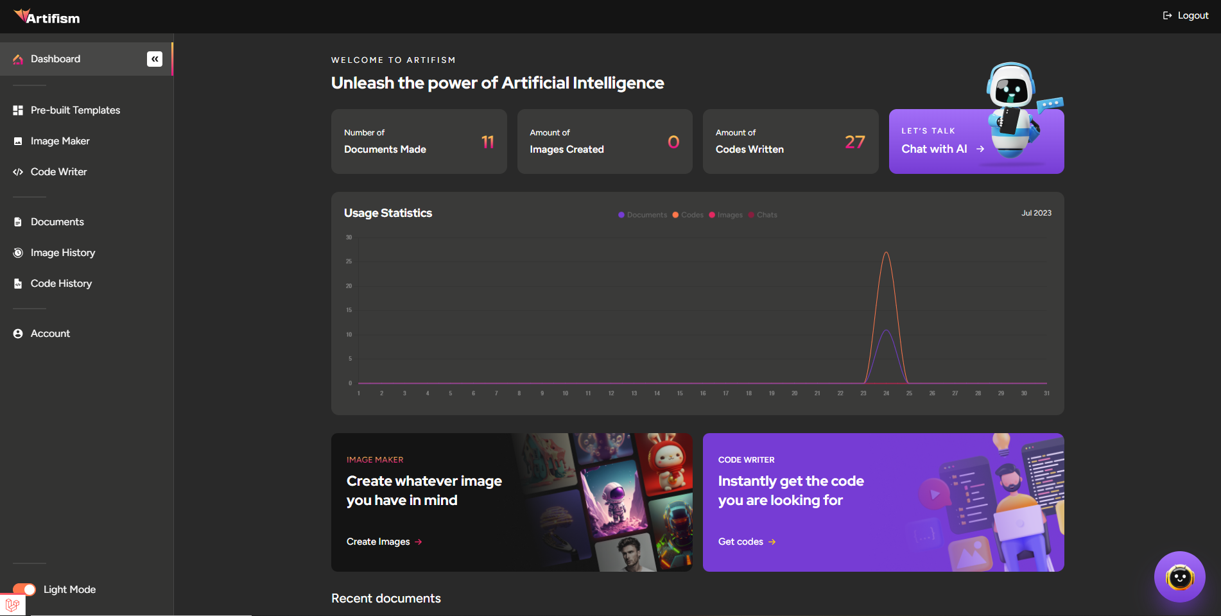Image resolution: width=1221 pixels, height=616 pixels.
Task: Toggle the Light Mode switch
Action: pos(24,590)
